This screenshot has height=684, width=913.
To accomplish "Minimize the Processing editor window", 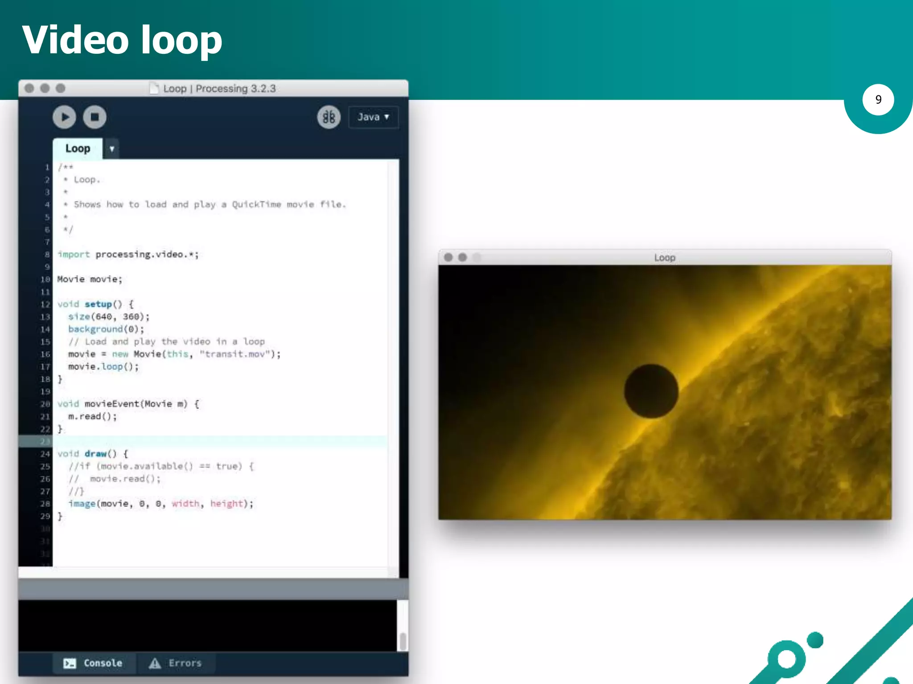I will pos(45,88).
